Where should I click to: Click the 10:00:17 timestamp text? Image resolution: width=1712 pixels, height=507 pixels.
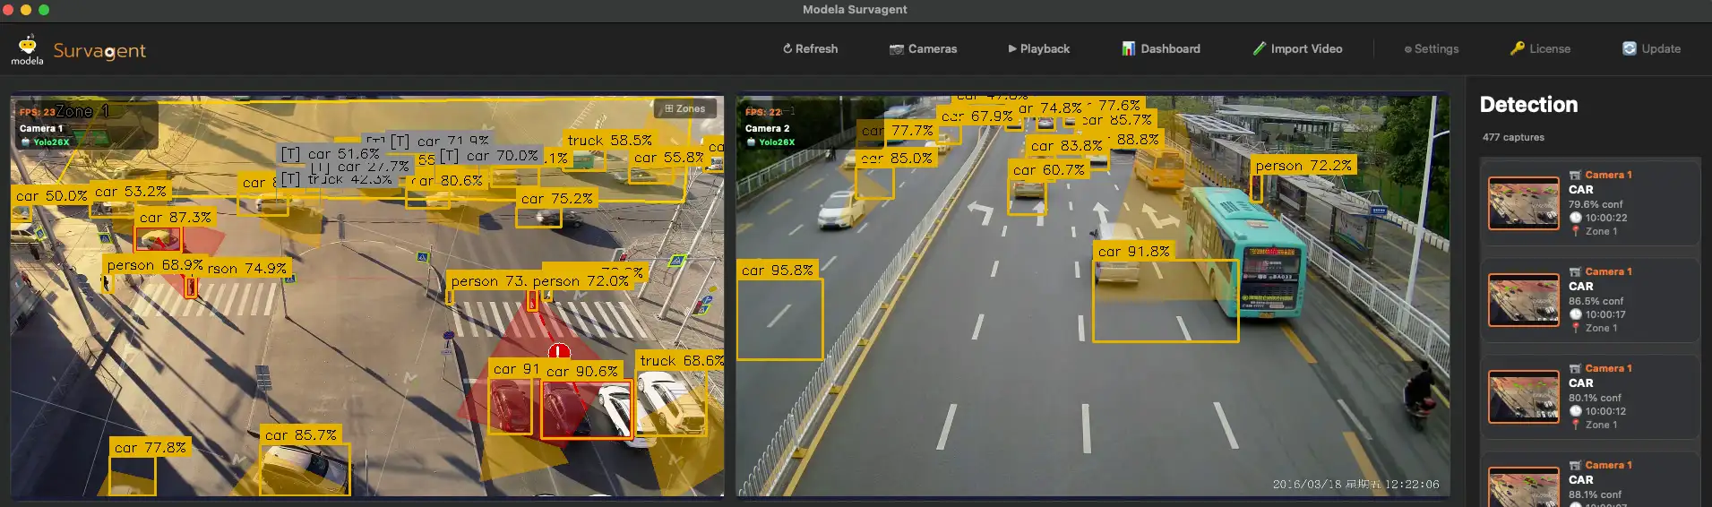tap(1605, 314)
